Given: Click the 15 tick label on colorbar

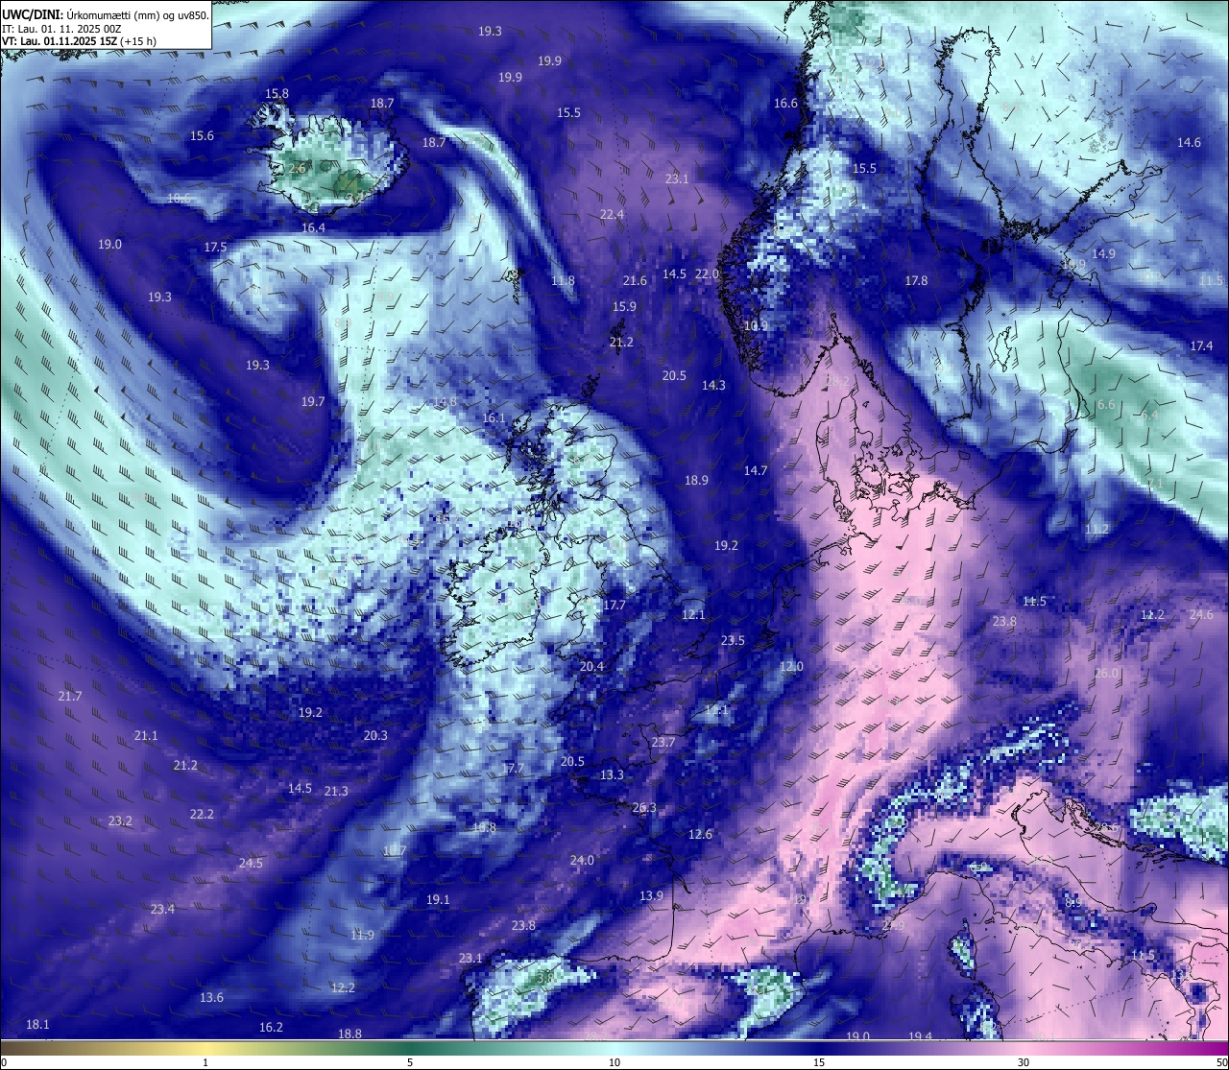Looking at the screenshot, I should coord(819,1062).
